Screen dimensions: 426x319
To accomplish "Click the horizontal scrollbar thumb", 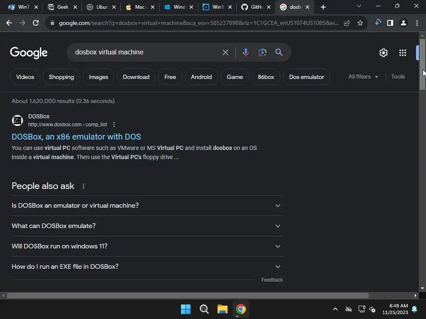I will click(188, 295).
